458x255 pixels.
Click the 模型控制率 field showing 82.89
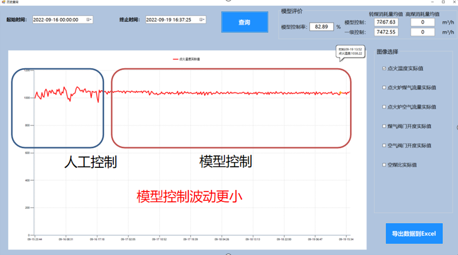coord(321,27)
